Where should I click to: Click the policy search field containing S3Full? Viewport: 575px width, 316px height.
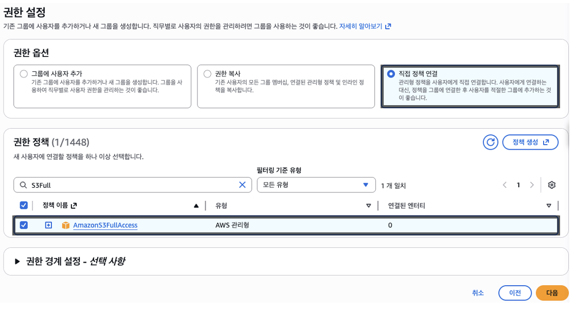[x=133, y=185]
